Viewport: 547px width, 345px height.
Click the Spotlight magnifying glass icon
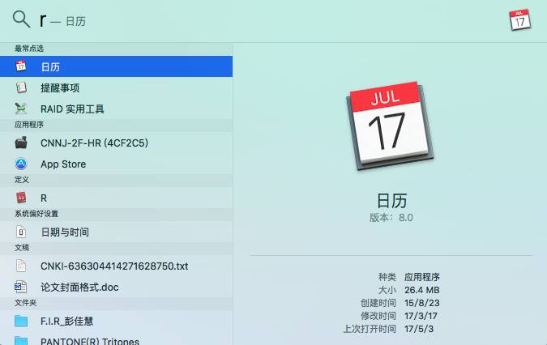click(22, 19)
